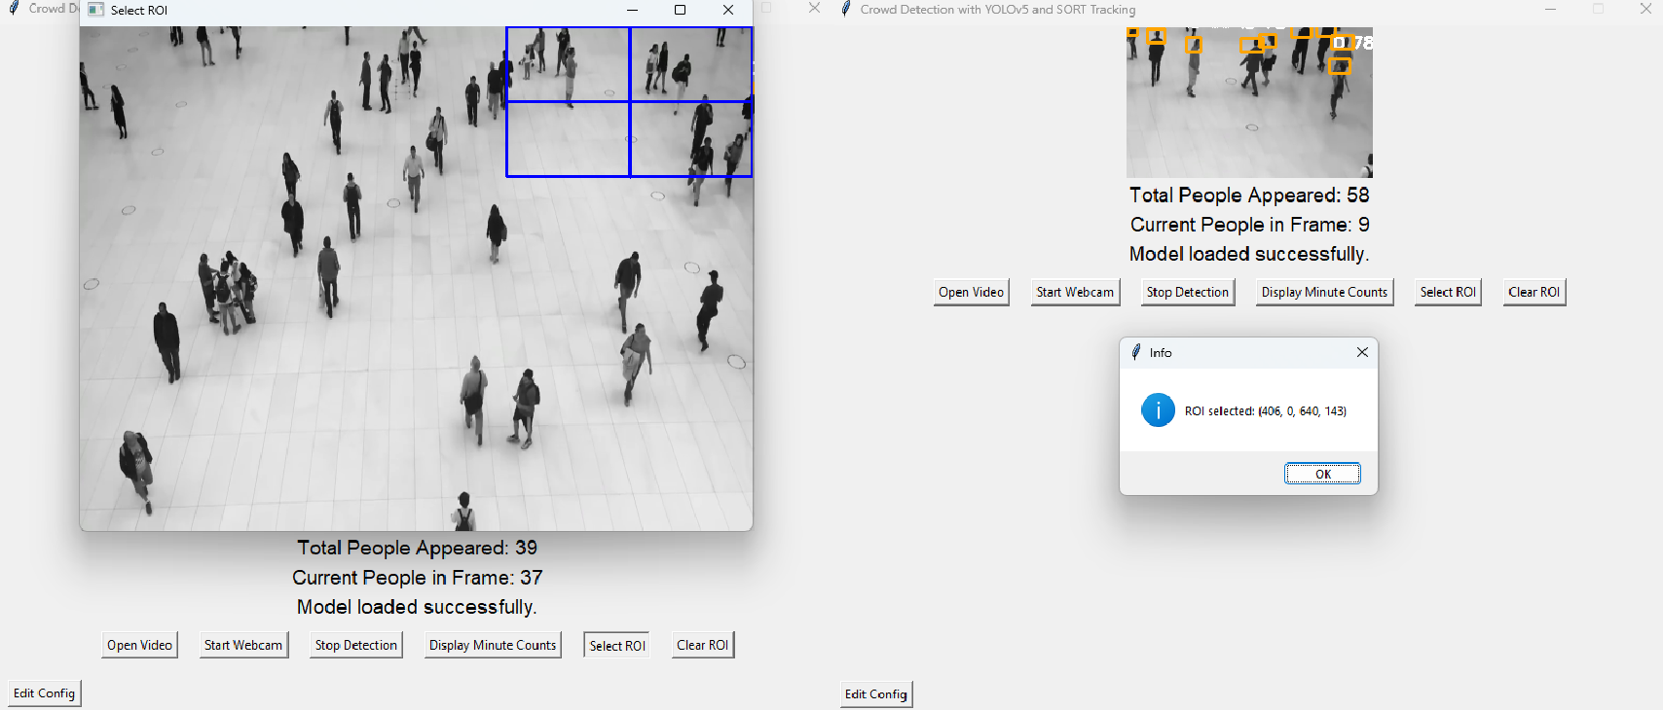This screenshot has width=1663, height=710.
Task: Click the blue ROI grid in Select ROI image
Action: click(629, 101)
